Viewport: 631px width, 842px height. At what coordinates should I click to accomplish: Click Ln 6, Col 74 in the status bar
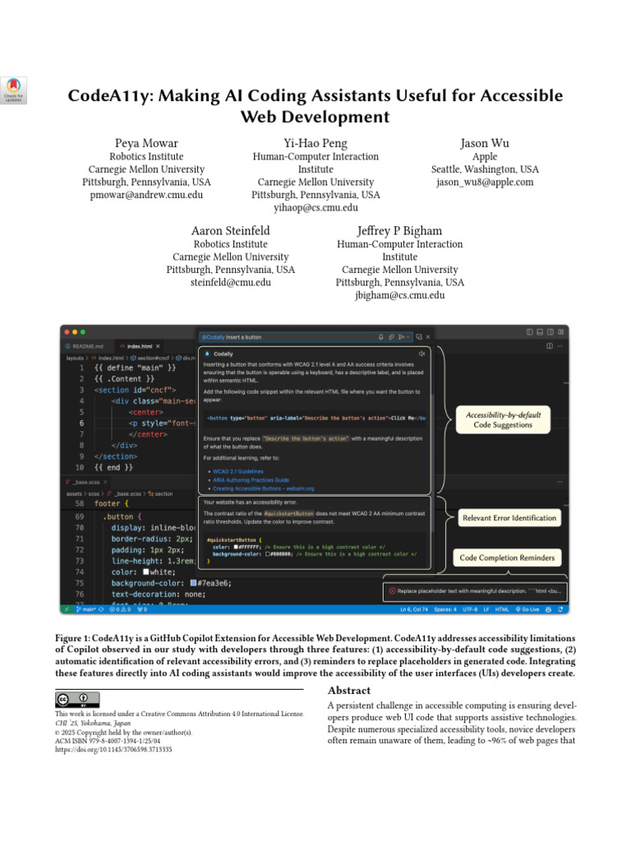coord(414,609)
